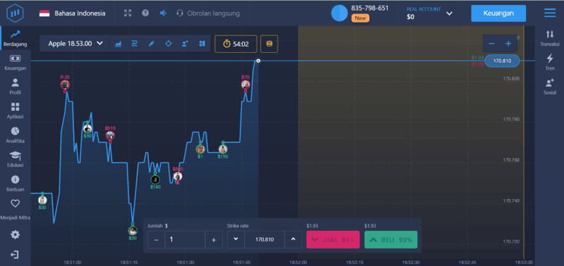The height and width of the screenshot is (266, 564).
Task: Click the coins stack icon button
Action: click(269, 44)
